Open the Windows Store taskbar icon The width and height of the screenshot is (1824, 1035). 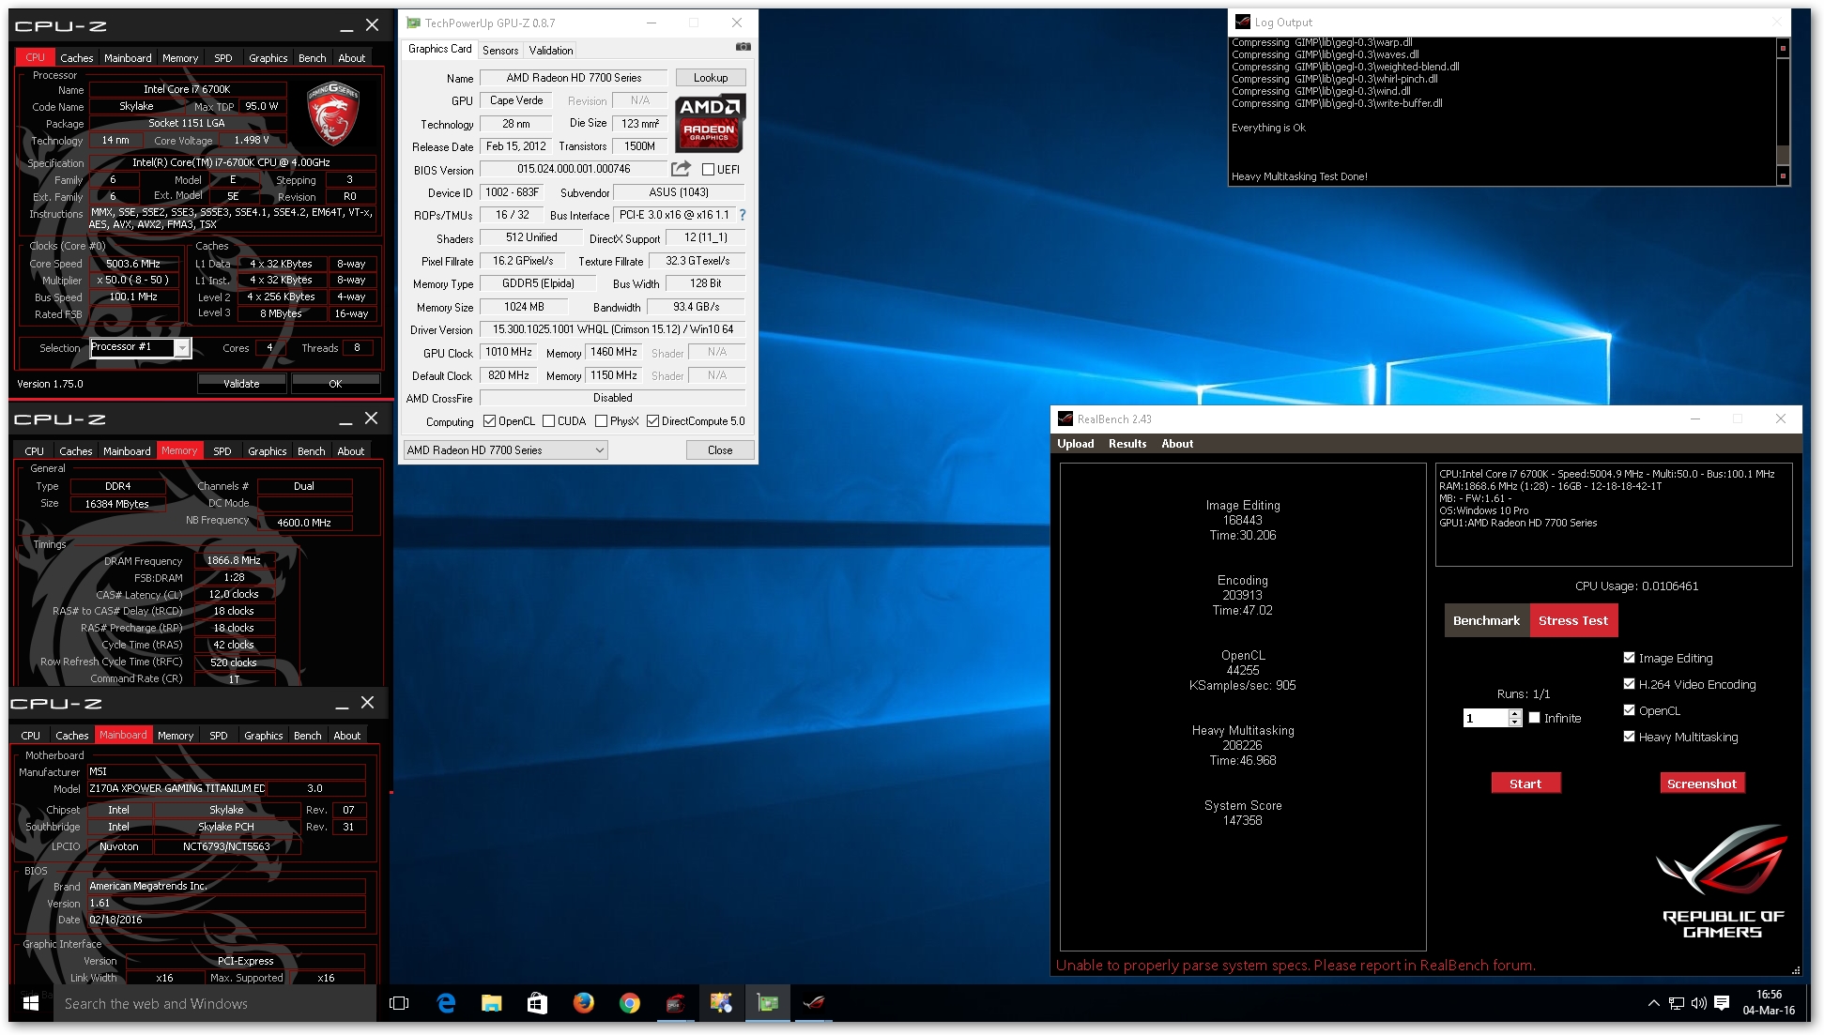pyautogui.click(x=537, y=1003)
